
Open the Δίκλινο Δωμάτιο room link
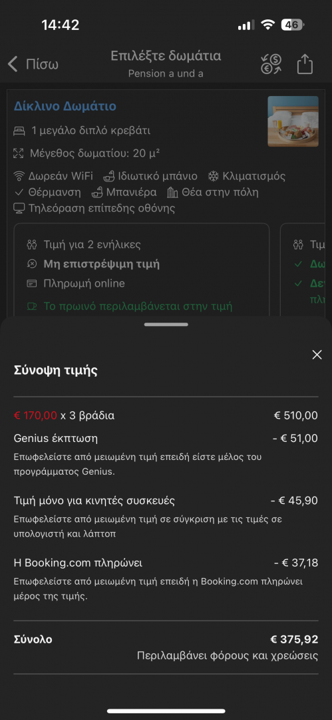65,106
